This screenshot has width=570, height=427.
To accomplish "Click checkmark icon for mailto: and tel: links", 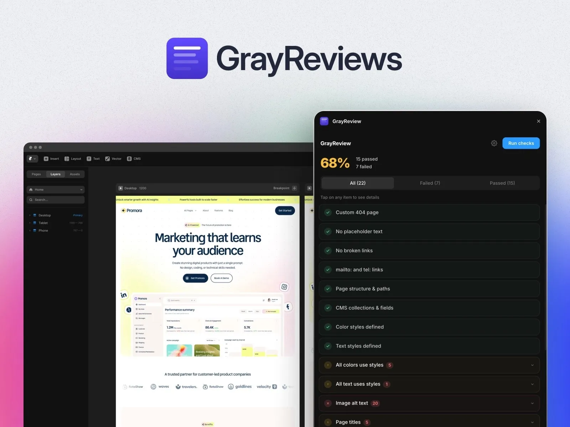I will tap(328, 270).
